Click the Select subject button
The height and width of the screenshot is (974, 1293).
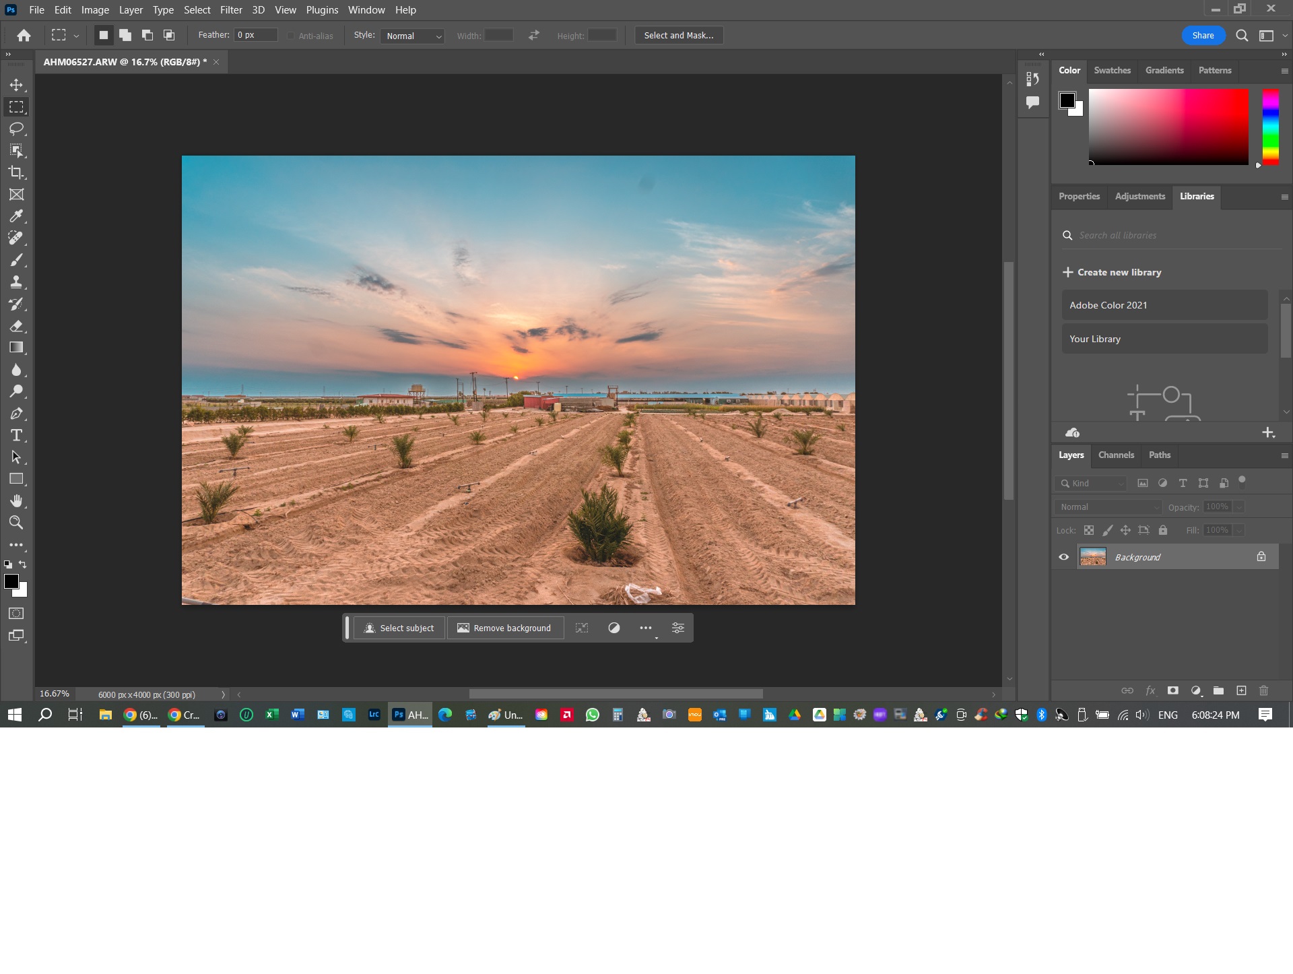tap(399, 628)
